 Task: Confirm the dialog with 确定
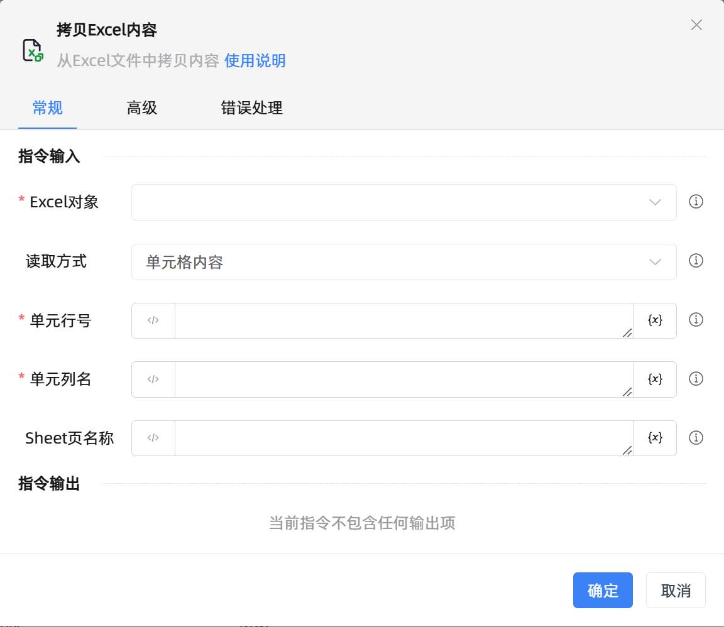tap(603, 590)
